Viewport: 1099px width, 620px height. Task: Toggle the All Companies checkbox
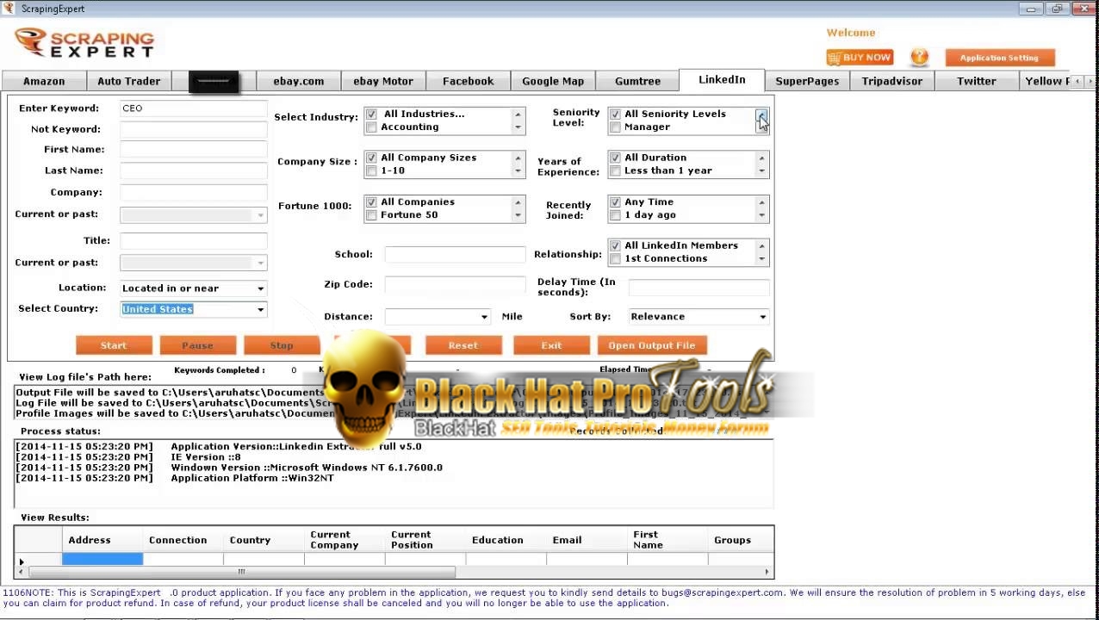click(x=371, y=202)
